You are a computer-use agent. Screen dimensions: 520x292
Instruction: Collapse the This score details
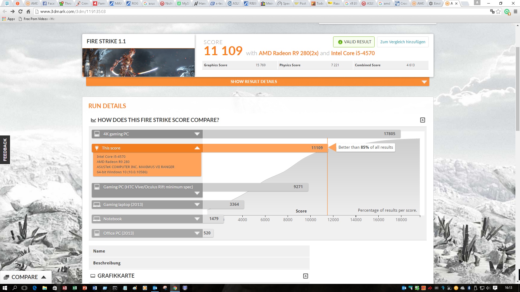197,148
